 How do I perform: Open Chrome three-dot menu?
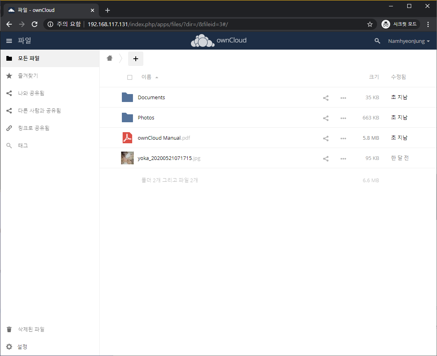(x=428, y=24)
